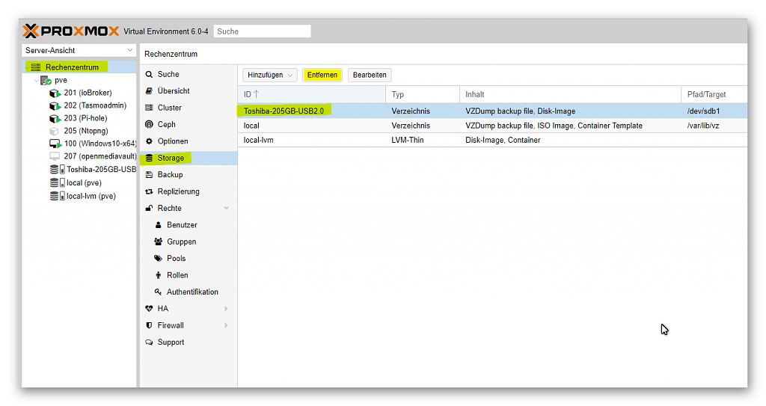Click the Inhalt column header
Screen dimensions: 766x406
(570, 94)
